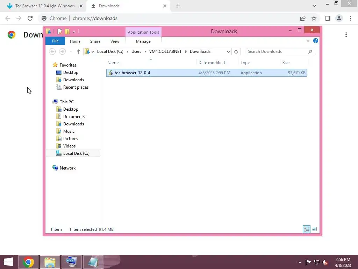Click Chrome address bar URL
Image resolution: width=358 pixels, height=269 pixels.
point(95,18)
